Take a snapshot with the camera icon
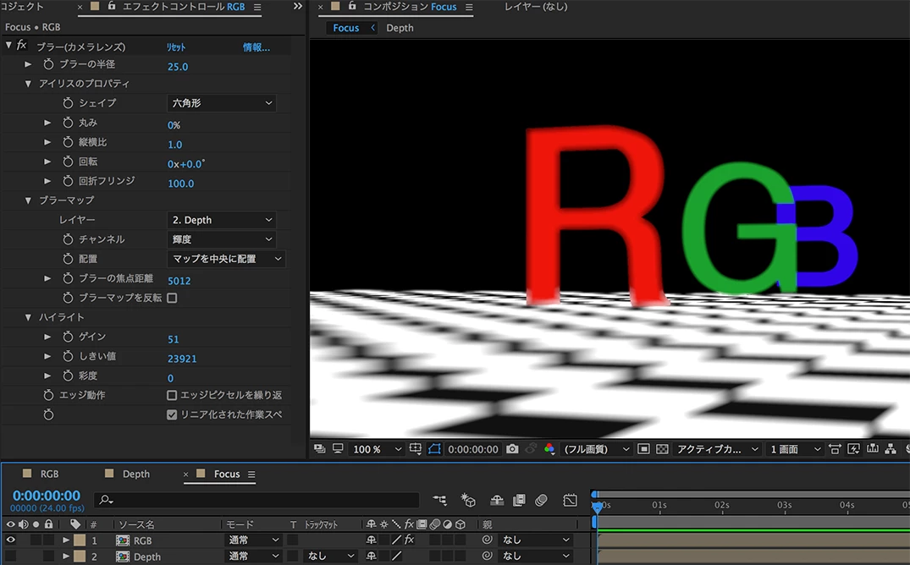Screen dimensions: 910x565 coord(512,449)
